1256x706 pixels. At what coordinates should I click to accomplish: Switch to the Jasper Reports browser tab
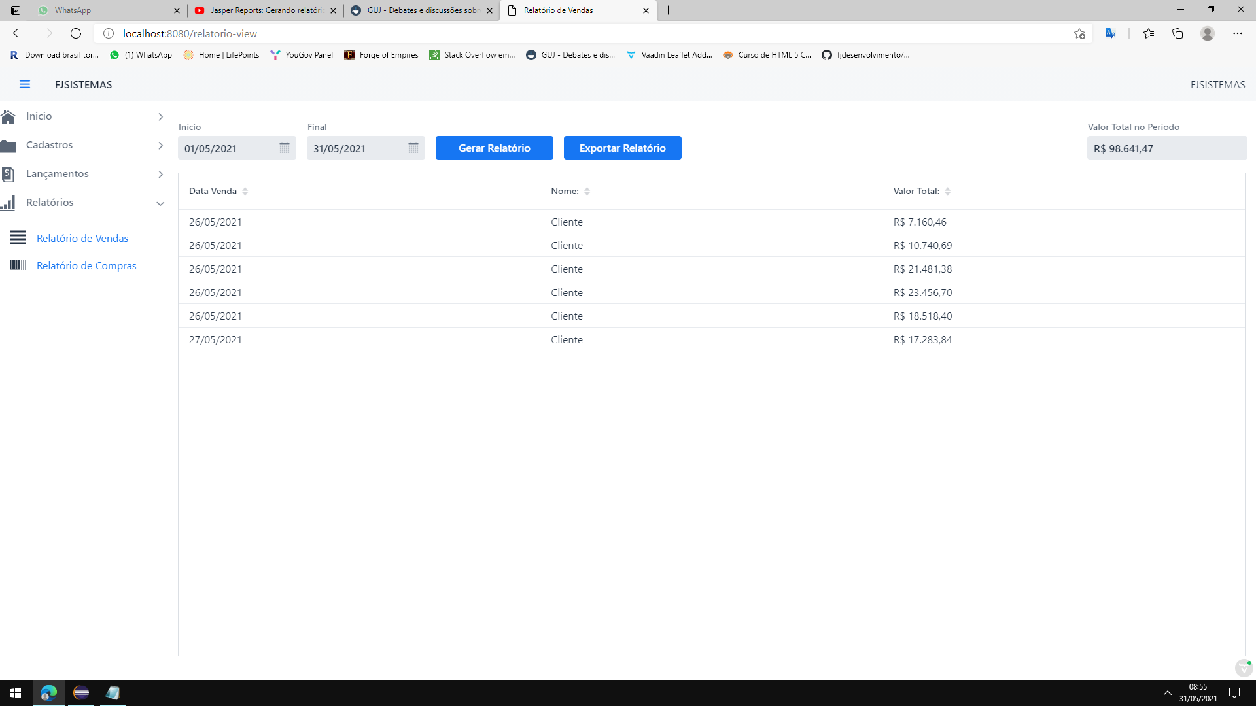[x=266, y=10]
